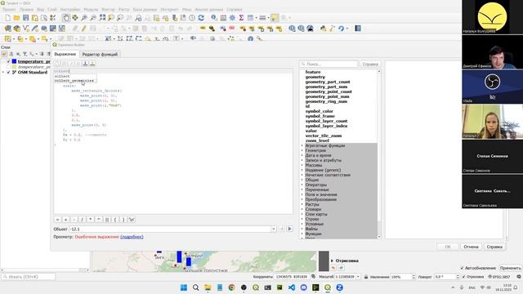523x294 pixels.
Task: Click the Zoom Full extent icon
Action: click(x=102, y=18)
